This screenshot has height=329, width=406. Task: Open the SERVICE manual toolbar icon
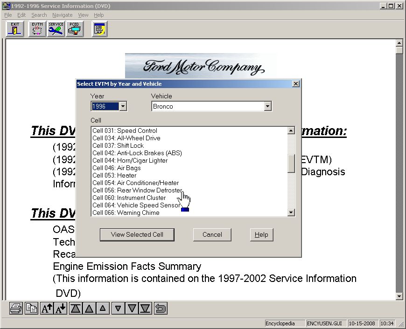pyautogui.click(x=56, y=29)
